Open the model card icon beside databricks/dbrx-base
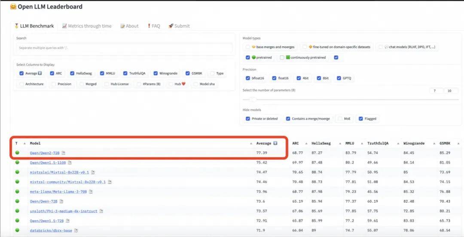 tap(76, 231)
